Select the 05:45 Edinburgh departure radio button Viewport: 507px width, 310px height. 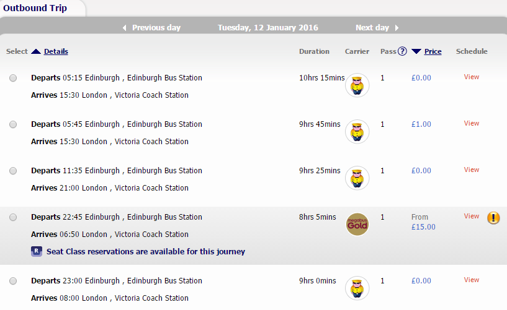click(13, 124)
